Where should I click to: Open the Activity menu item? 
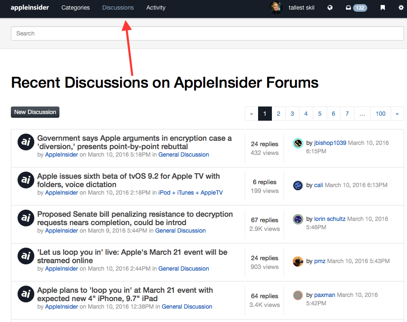tap(156, 8)
